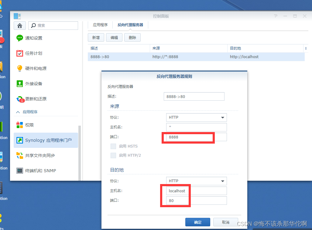This screenshot has height=230, width=312.
Task: Enable the 启用 HTTP/2 checkbox
Action: (x=113, y=155)
